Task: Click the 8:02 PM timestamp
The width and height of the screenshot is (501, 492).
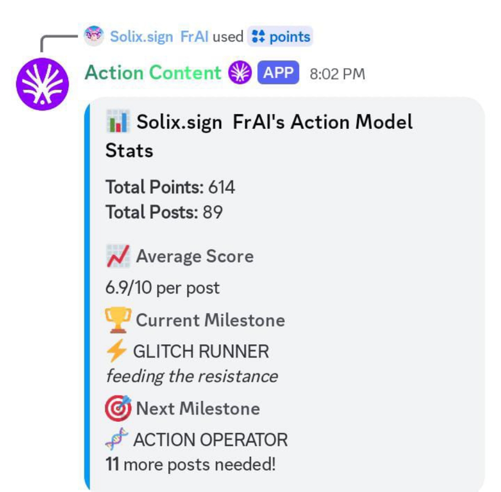Action: pos(336,74)
